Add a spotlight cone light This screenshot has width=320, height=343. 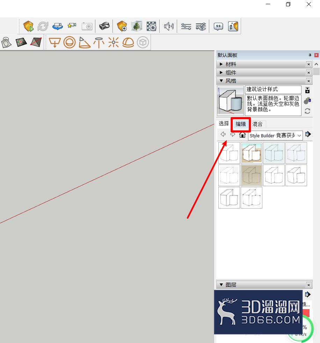(84, 42)
